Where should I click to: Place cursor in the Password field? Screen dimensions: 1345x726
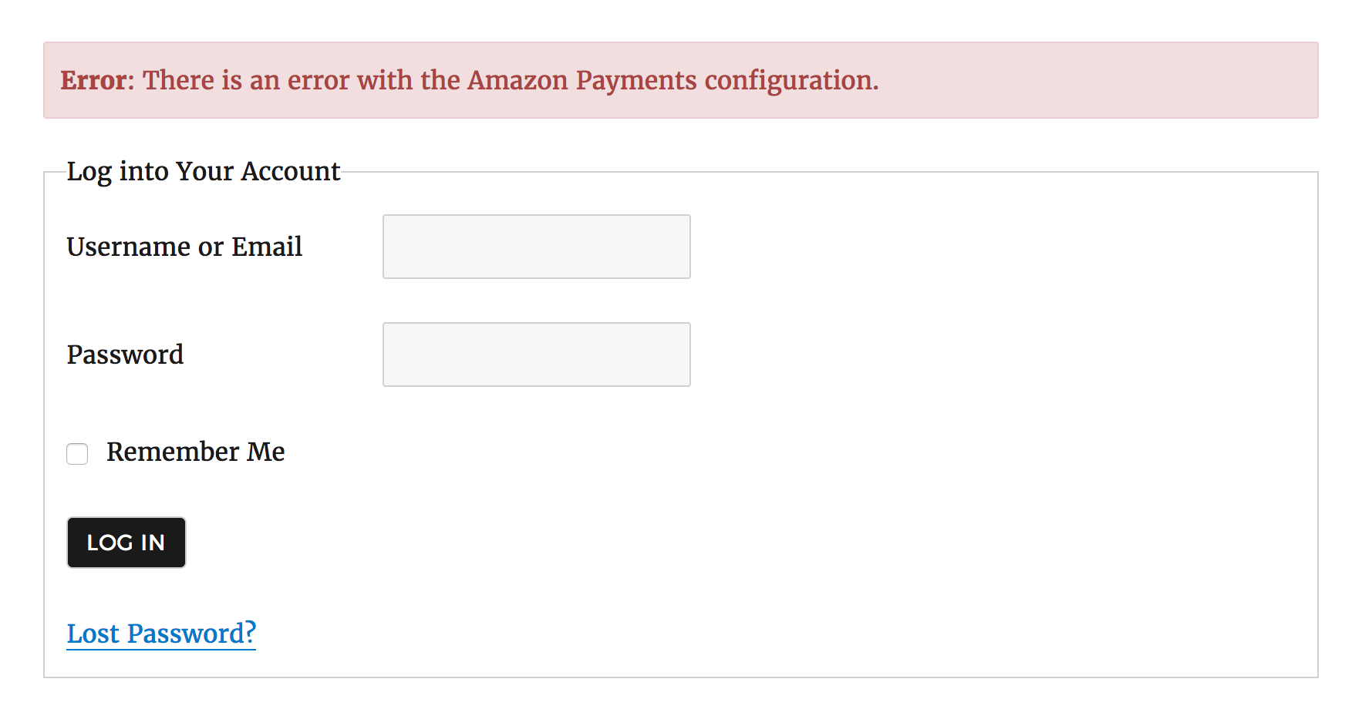(x=536, y=355)
